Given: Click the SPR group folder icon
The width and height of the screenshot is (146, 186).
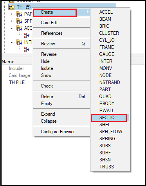Looking at the screenshot, I should point(19,21).
